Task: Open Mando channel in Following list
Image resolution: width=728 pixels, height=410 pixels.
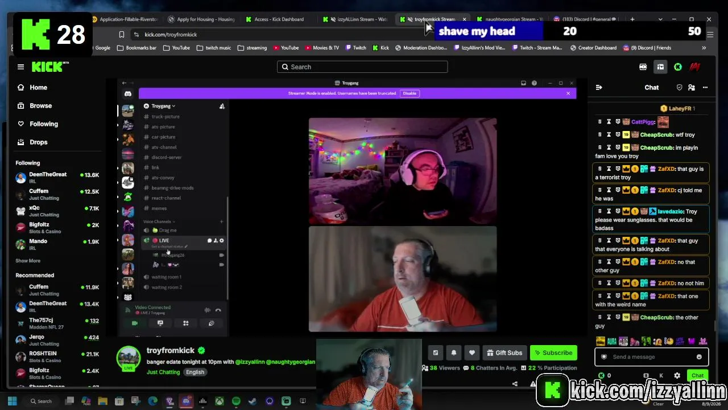Action: pos(57,244)
